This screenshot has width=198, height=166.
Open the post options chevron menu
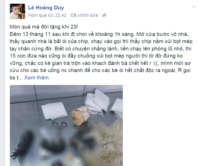pyautogui.click(x=194, y=7)
